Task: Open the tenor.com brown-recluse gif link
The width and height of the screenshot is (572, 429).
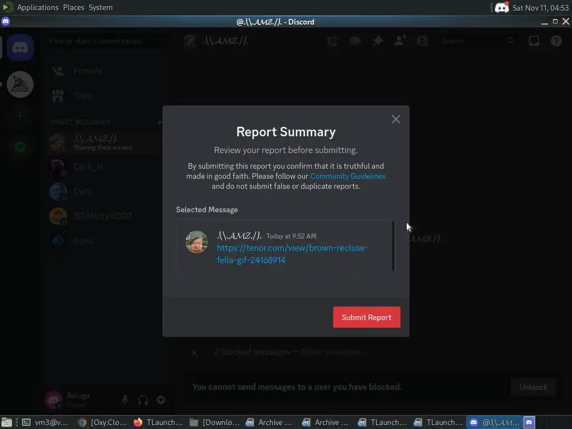Action: click(x=292, y=254)
